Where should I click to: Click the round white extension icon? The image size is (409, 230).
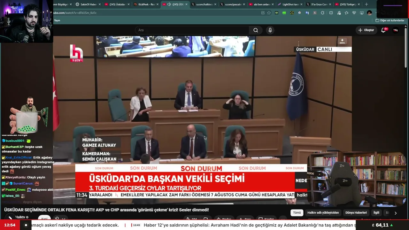pos(299,13)
